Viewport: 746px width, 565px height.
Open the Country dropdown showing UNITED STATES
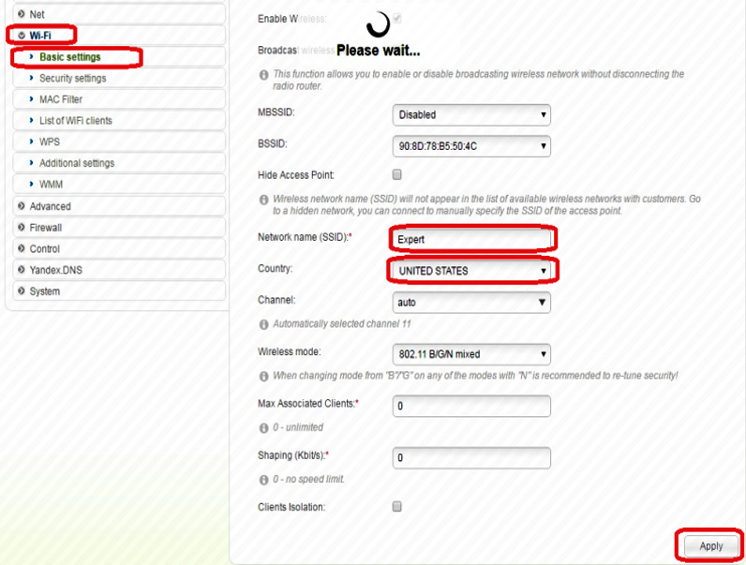pos(470,271)
